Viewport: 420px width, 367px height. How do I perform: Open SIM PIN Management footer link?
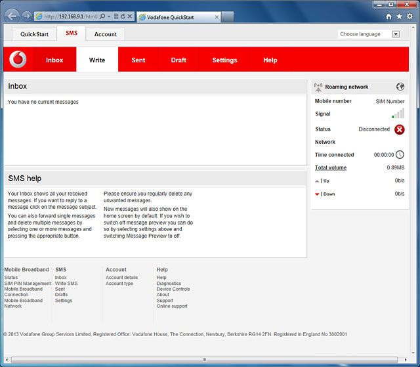point(28,284)
